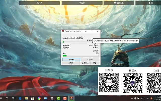Open the green Camtasia icon in the taskbar

coord(58,98)
